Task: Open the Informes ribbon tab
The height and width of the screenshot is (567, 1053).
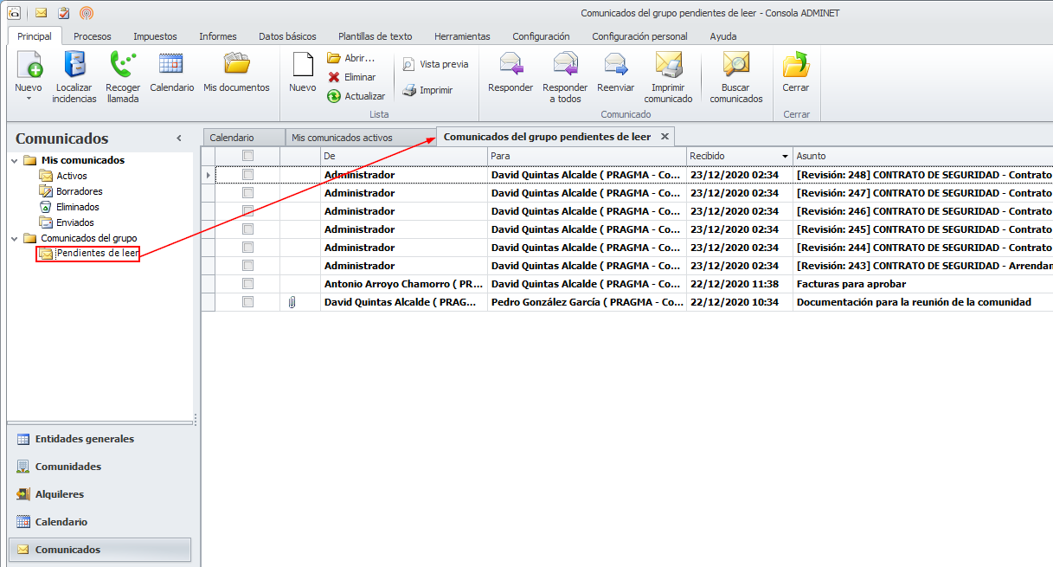Action: tap(218, 36)
